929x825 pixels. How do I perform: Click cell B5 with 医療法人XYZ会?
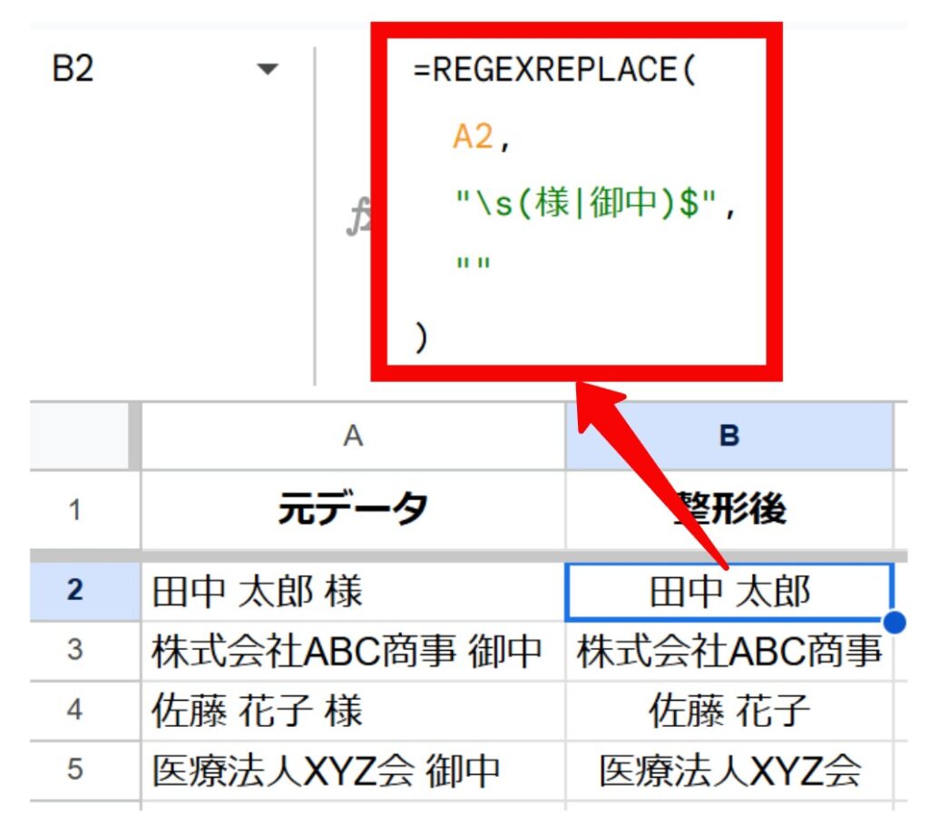[729, 770]
